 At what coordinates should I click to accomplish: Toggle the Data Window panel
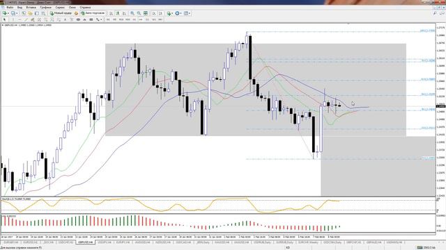[30, 13]
